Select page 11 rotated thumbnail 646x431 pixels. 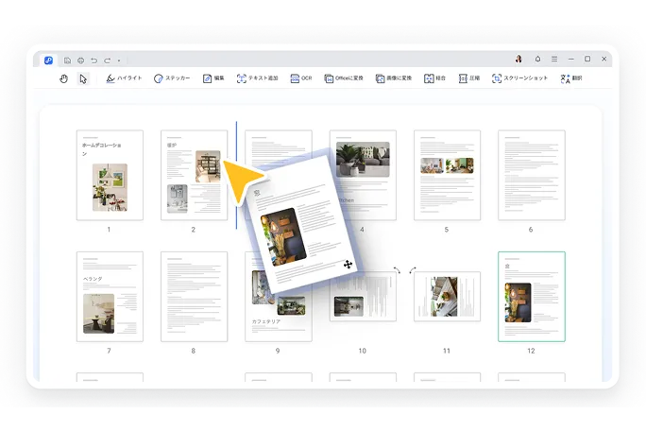tap(447, 297)
